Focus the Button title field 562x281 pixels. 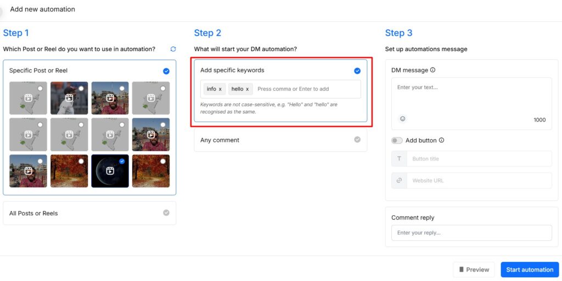tap(479, 159)
